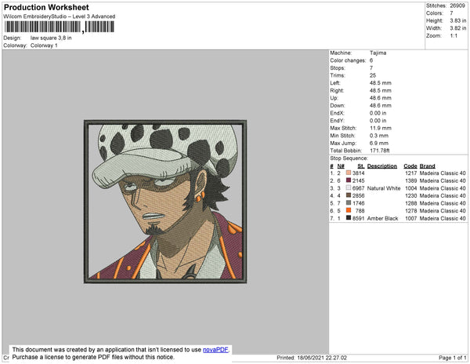This screenshot has height=364, width=470.
Task: Select code 1389 in the second row
Action: (411, 180)
